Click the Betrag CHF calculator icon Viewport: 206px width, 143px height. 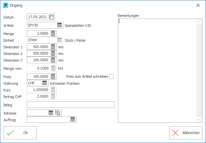pyautogui.click(x=53, y=96)
